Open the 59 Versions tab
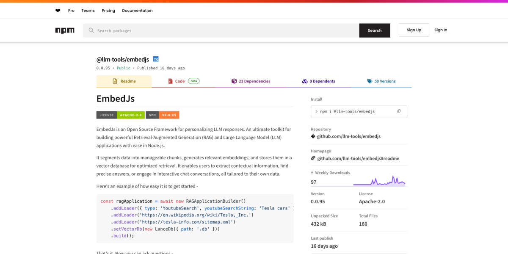The width and height of the screenshot is (508, 254). (381, 81)
